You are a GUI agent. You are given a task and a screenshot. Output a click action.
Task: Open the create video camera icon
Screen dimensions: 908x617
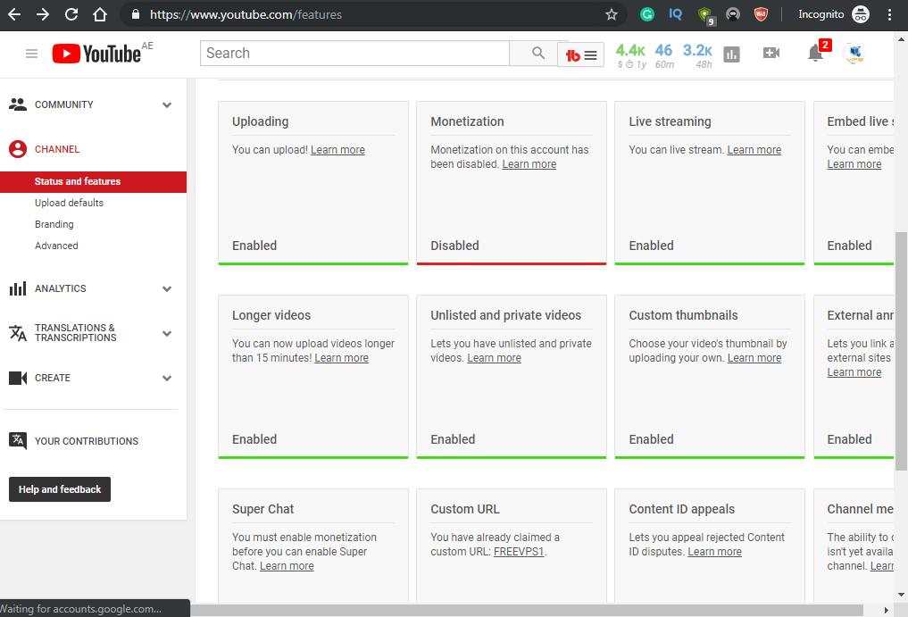771,54
